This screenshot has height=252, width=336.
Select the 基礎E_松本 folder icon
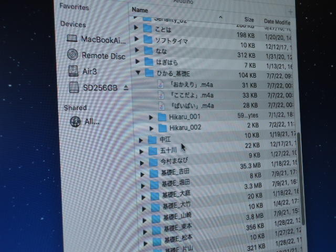(x=157, y=242)
